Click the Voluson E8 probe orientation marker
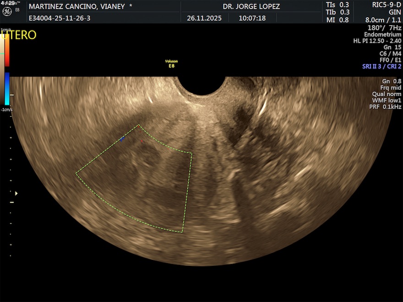The width and height of the screenshot is (403, 302). pos(171,64)
